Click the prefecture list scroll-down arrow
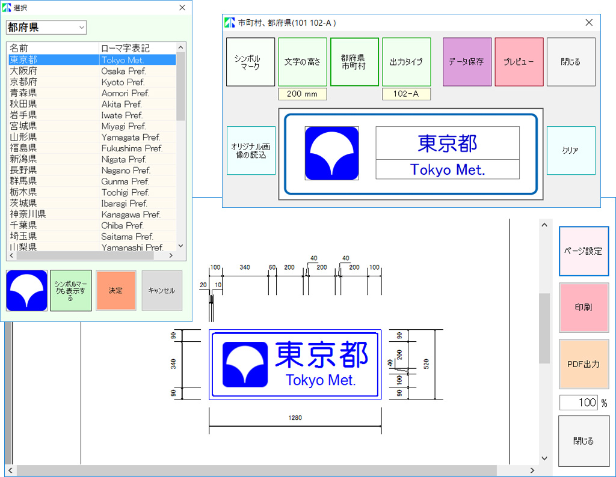The width and height of the screenshot is (616, 477). click(180, 246)
